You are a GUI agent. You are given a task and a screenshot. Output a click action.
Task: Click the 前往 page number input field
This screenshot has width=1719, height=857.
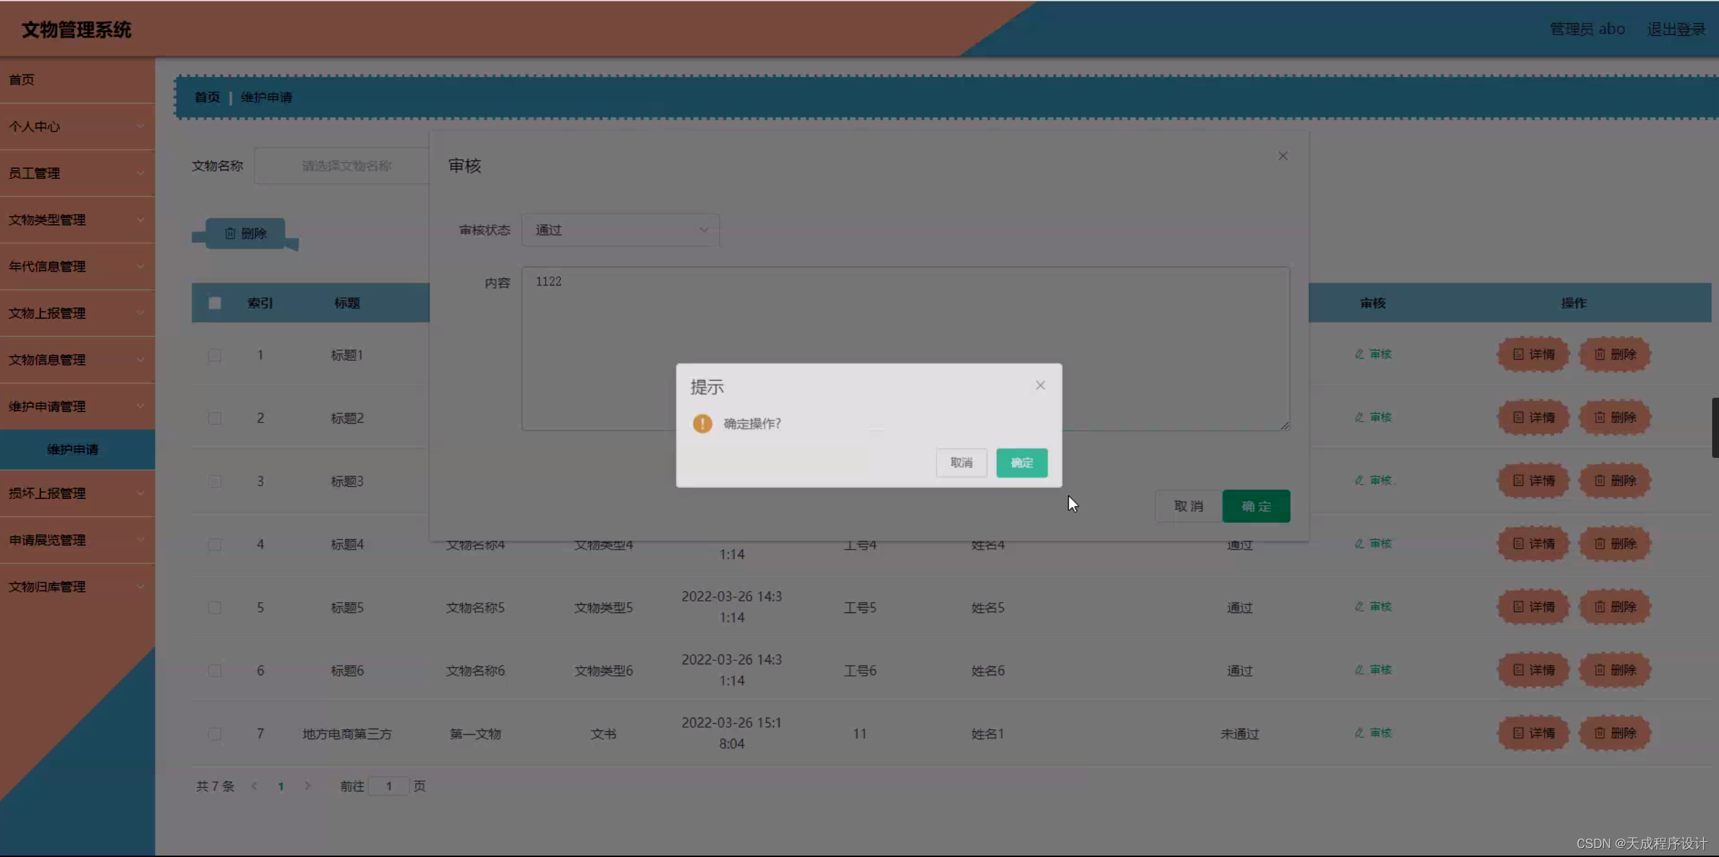pyautogui.click(x=388, y=786)
